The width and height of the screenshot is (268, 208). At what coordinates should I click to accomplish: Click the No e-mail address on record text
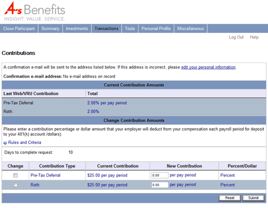coord(89,76)
